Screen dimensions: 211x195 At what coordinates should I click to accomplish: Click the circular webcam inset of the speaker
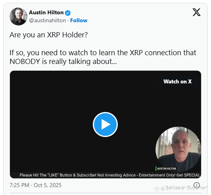point(178,149)
